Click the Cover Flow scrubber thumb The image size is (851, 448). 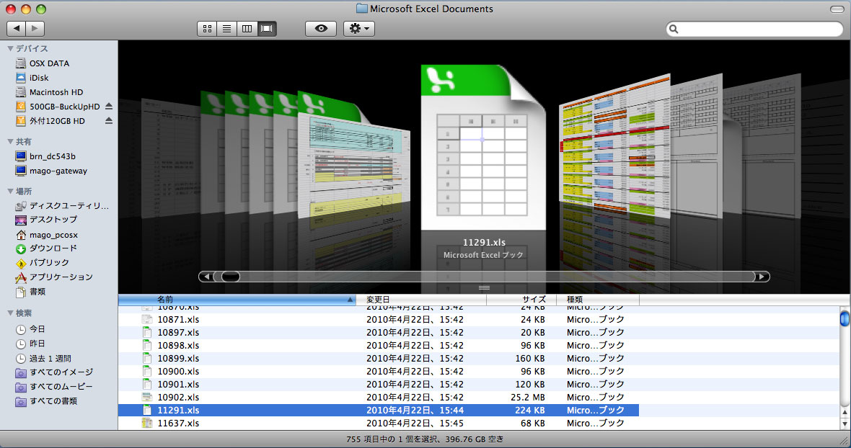pos(230,277)
